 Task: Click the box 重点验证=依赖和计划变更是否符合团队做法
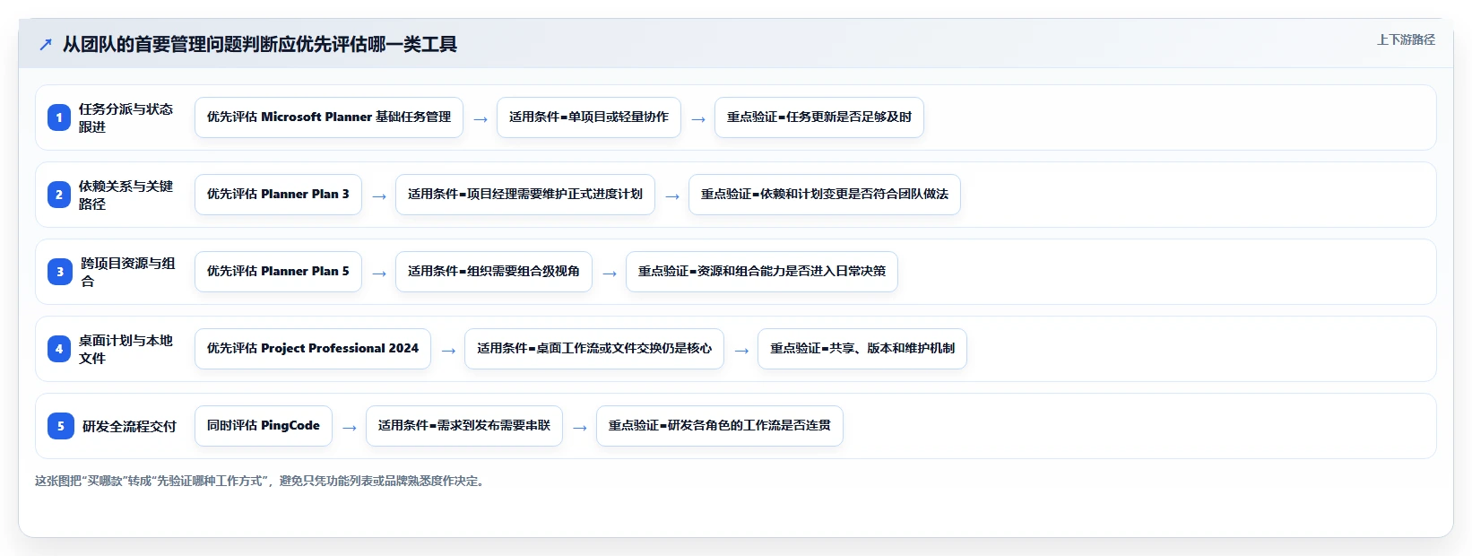(825, 195)
